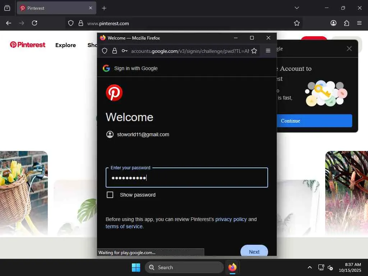
Task: Click the Google G logo
Action: [x=106, y=68]
